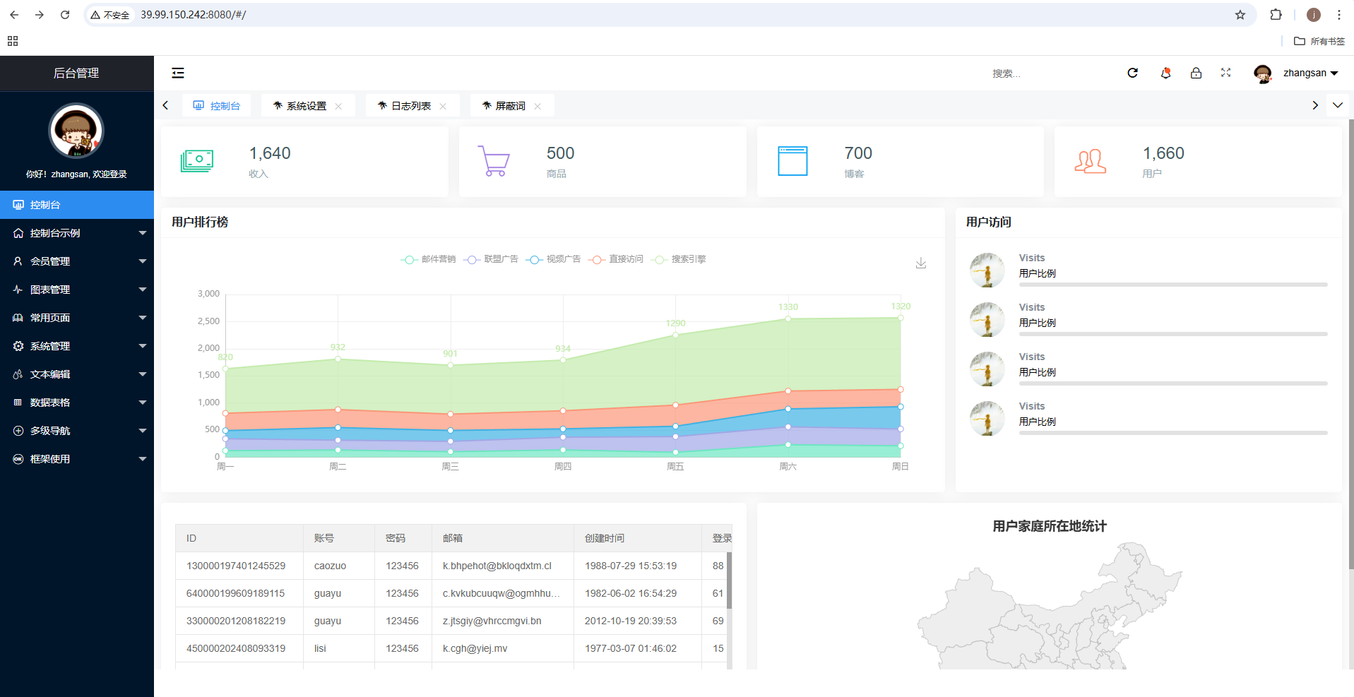The image size is (1354, 697).
Task: Close the 系统设置 tab
Action: click(x=338, y=106)
